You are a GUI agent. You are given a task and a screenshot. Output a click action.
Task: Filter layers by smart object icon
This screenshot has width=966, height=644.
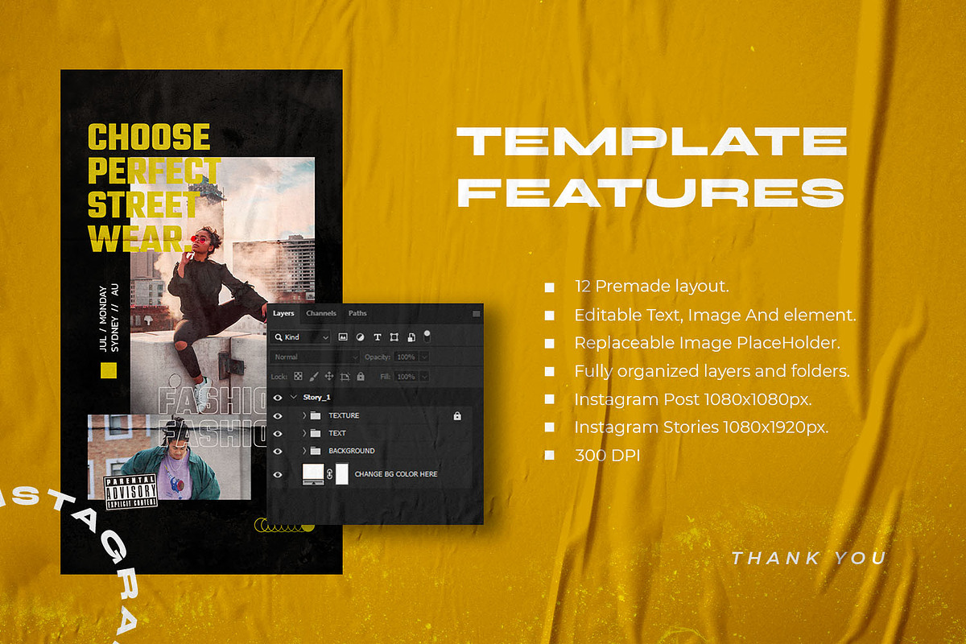[411, 337]
